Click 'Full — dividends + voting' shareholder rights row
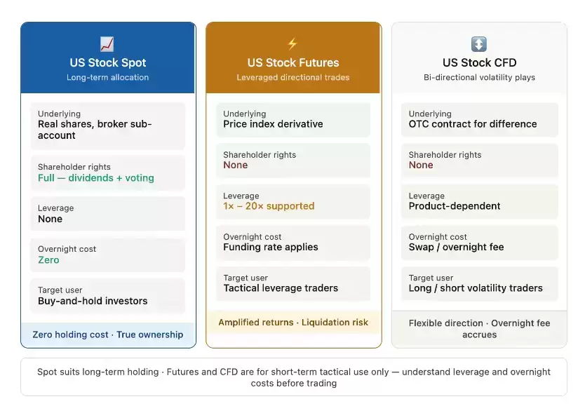The width and height of the screenshot is (585, 406). (108, 173)
